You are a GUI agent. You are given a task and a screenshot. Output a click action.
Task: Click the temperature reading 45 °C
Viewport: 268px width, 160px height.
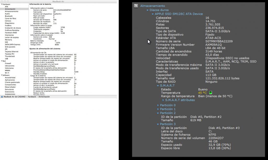click(x=202, y=93)
